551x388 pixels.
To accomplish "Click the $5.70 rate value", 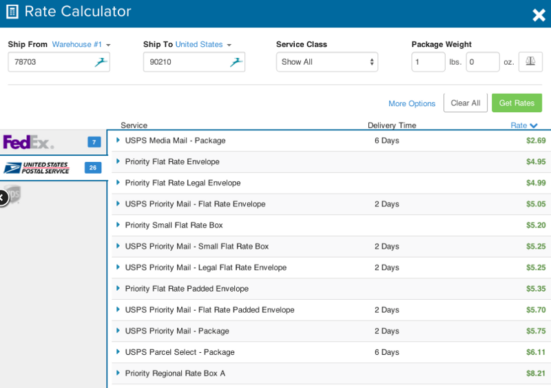I will 536,310.
